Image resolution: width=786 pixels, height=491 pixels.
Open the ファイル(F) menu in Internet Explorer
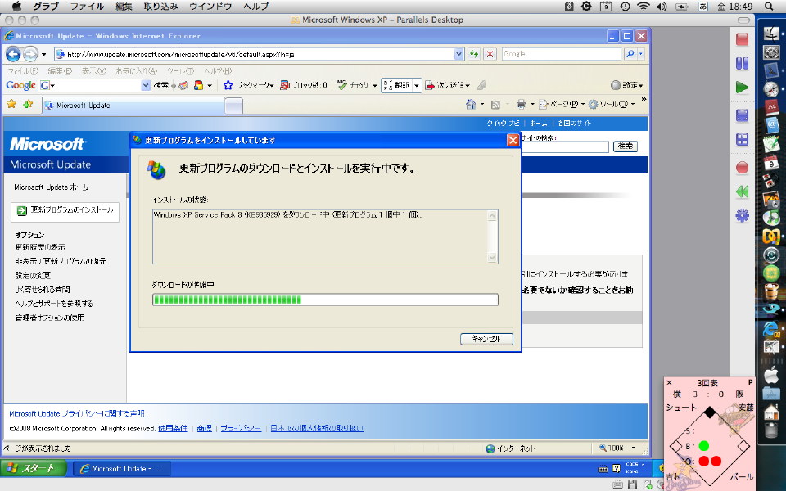click(23, 71)
